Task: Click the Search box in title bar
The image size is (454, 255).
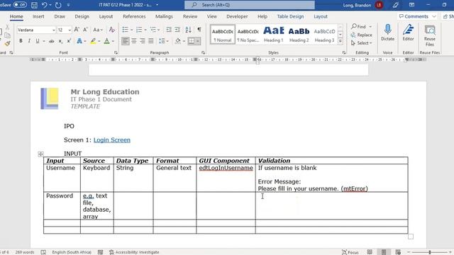Action: coord(250,5)
